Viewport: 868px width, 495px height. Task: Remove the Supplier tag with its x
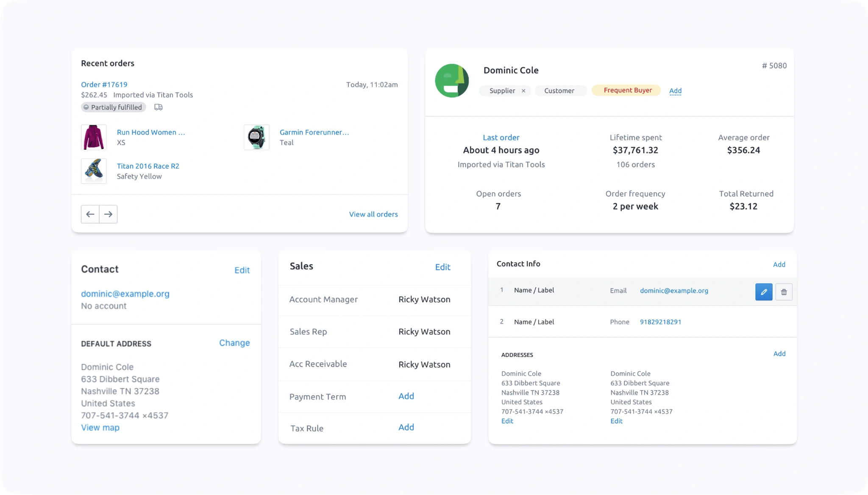(523, 91)
